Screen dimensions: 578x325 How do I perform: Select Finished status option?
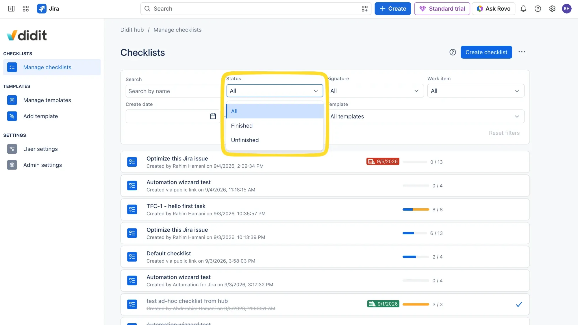275,126
